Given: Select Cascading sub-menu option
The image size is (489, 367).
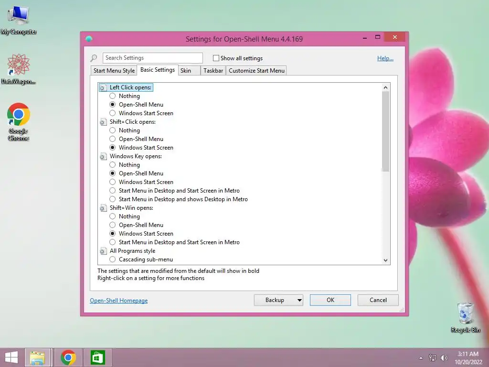Looking at the screenshot, I should [113, 259].
